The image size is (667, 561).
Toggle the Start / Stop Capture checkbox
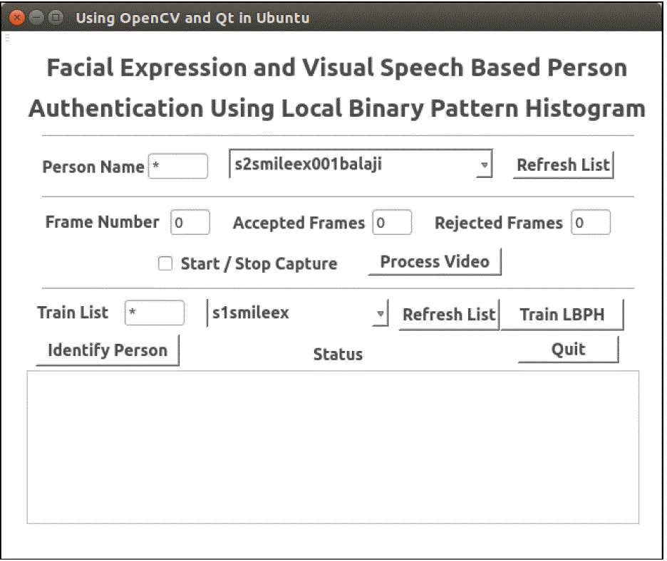165,264
